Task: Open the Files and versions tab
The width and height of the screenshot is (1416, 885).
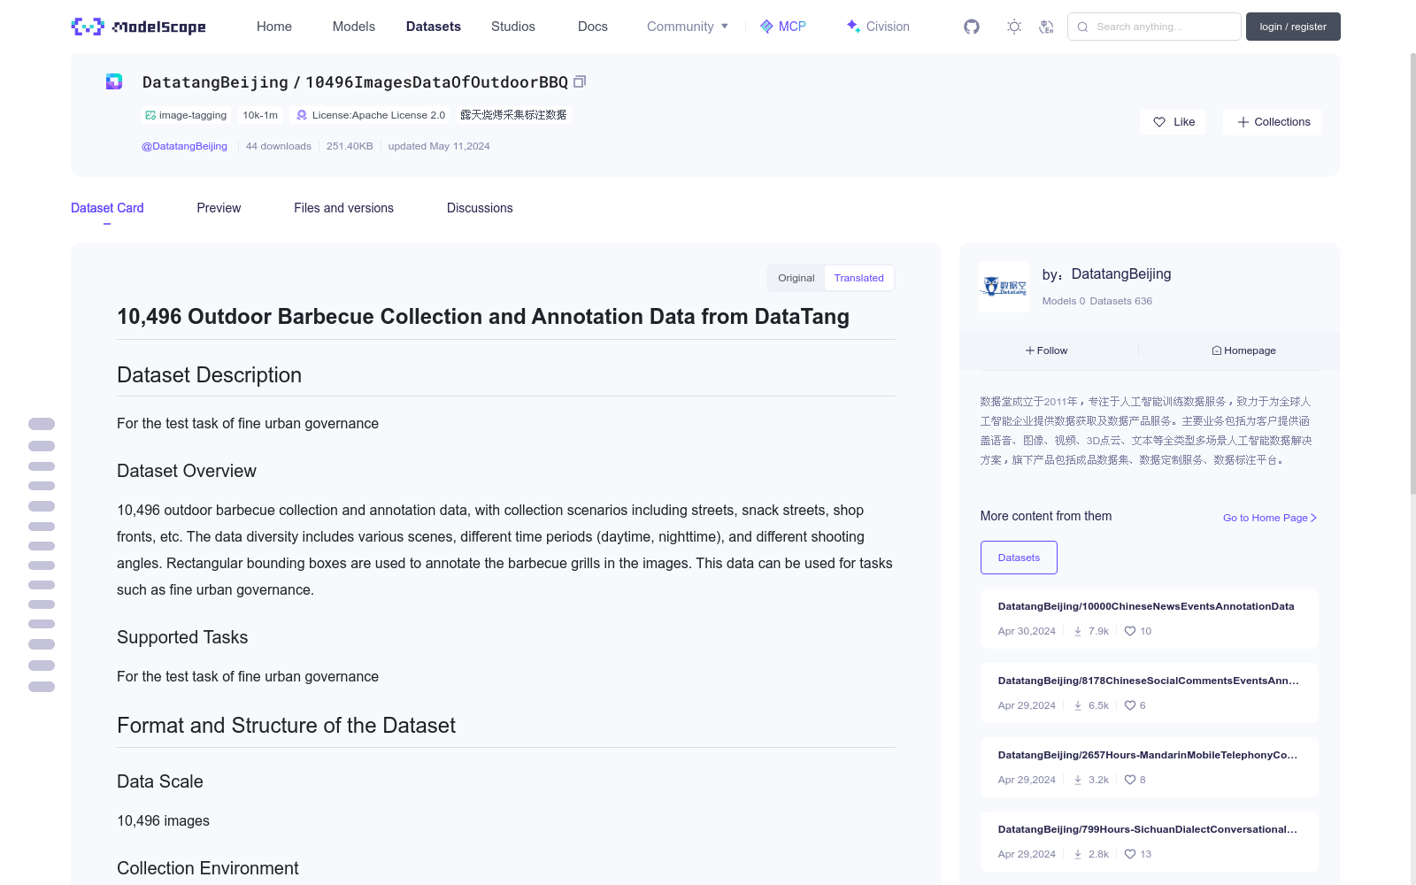Action: point(343,208)
